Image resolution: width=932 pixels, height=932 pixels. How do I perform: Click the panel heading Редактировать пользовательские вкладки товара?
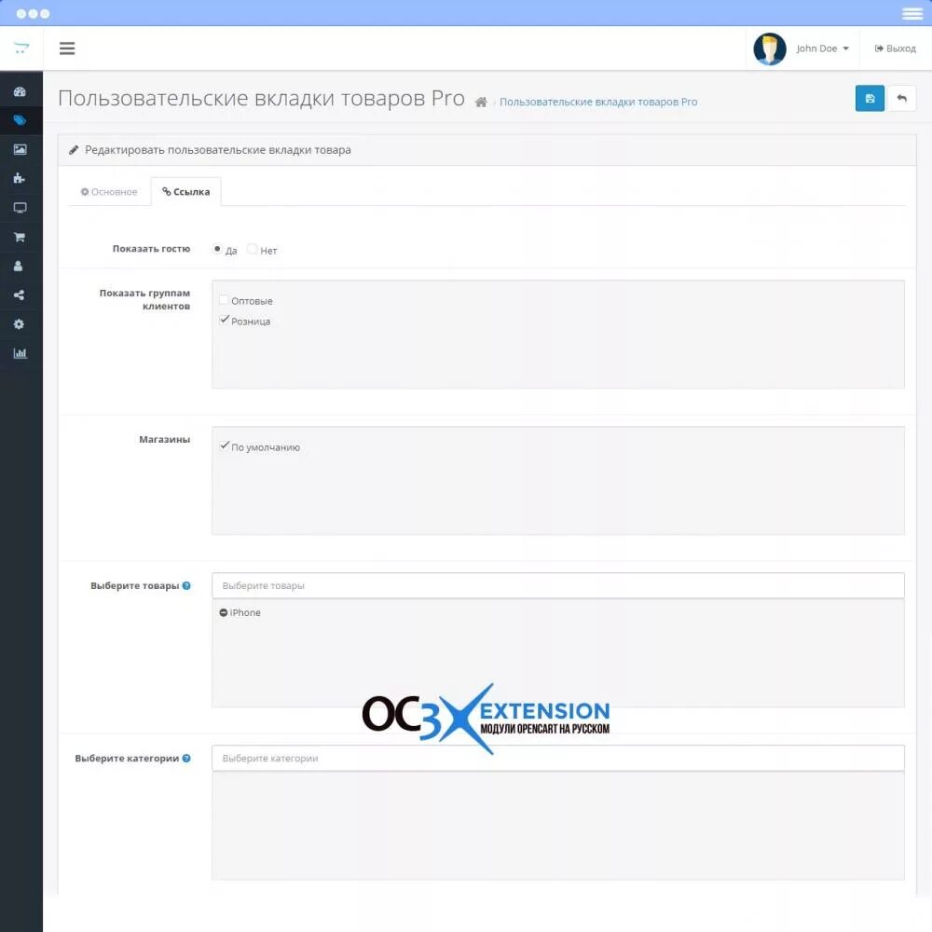click(x=217, y=150)
